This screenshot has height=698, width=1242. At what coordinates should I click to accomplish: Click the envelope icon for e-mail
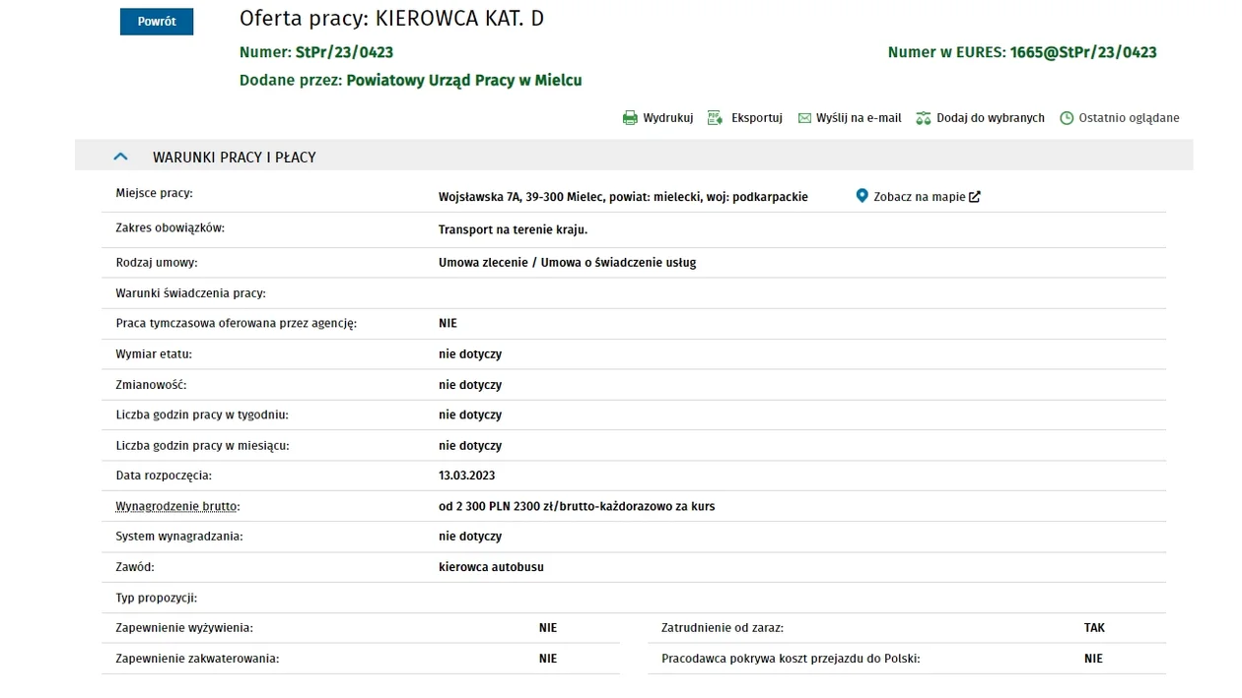click(x=804, y=118)
